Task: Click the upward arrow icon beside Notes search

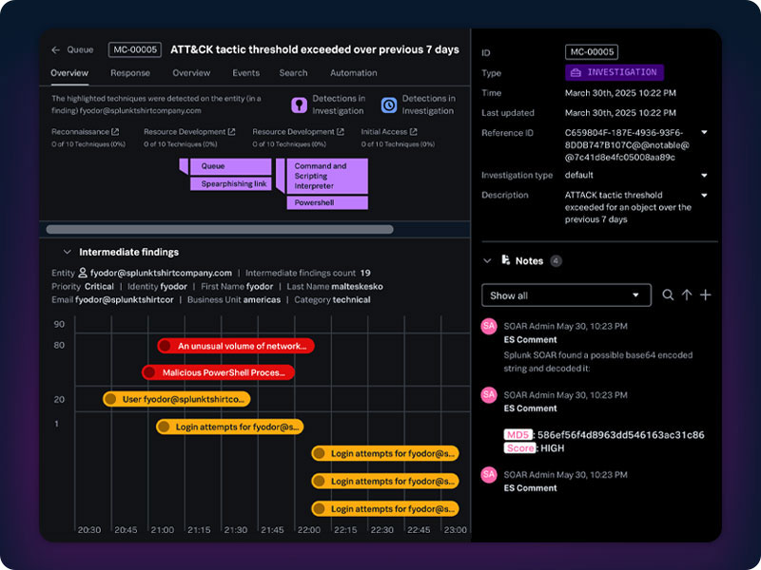Action: pyautogui.click(x=688, y=295)
